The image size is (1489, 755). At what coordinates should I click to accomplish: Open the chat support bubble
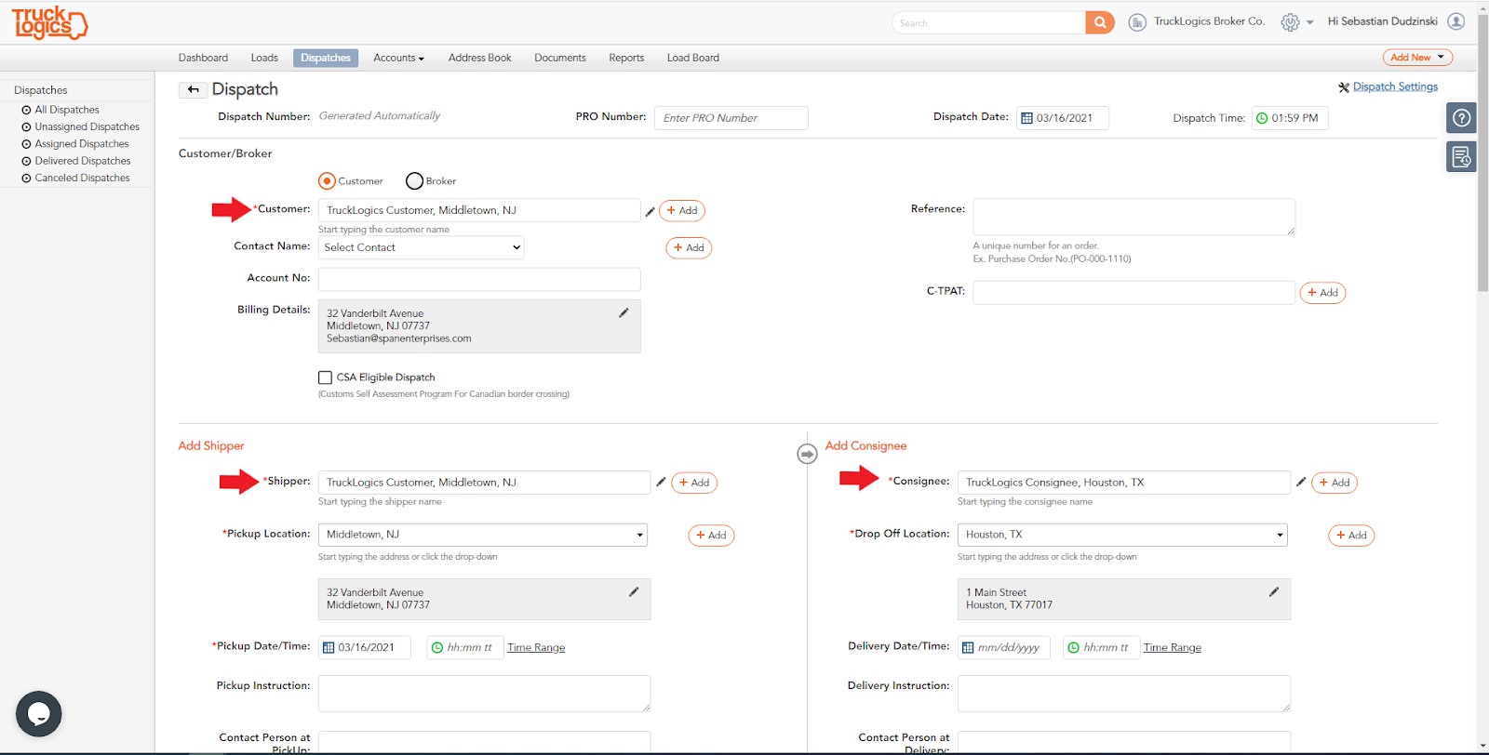[x=39, y=714]
